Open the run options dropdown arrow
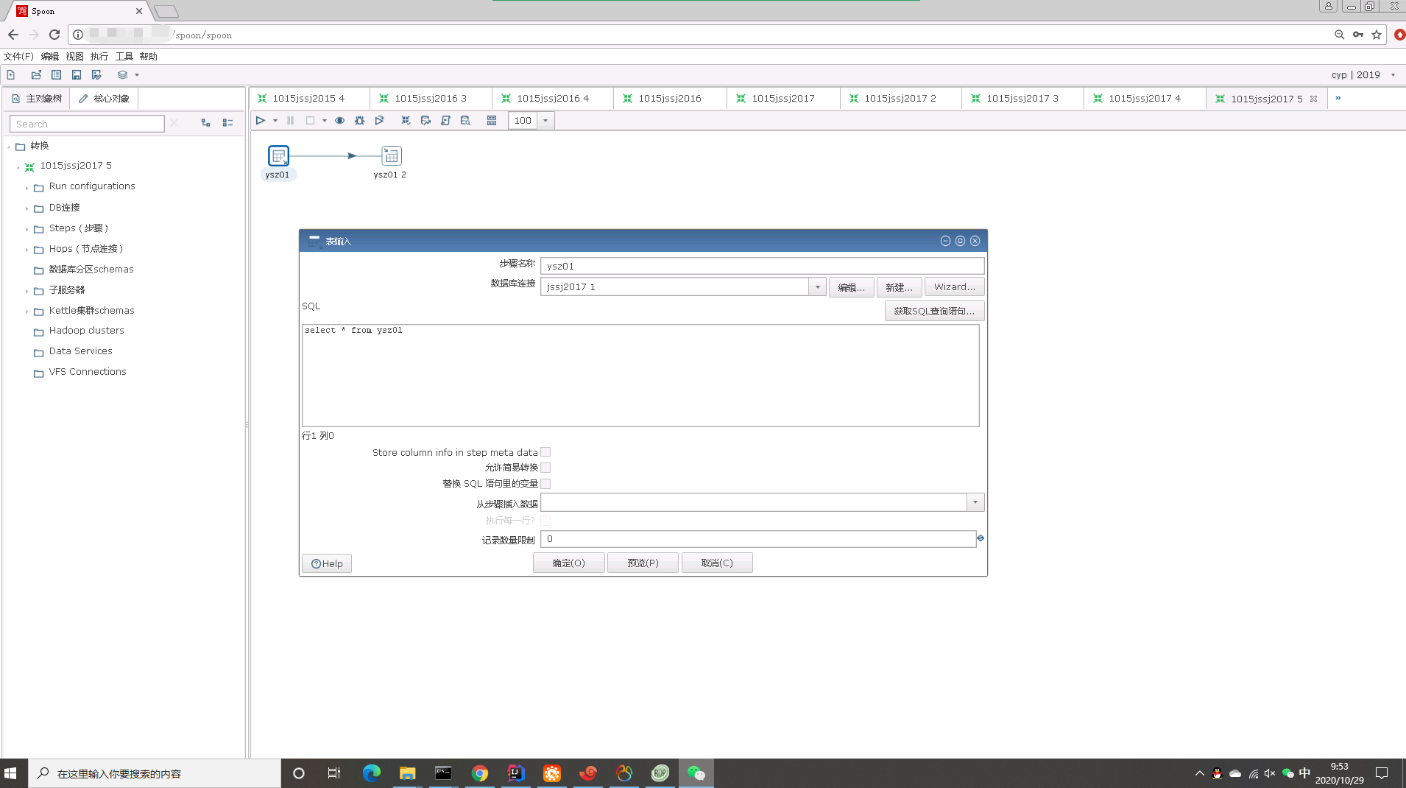This screenshot has width=1406, height=788. pos(275,121)
